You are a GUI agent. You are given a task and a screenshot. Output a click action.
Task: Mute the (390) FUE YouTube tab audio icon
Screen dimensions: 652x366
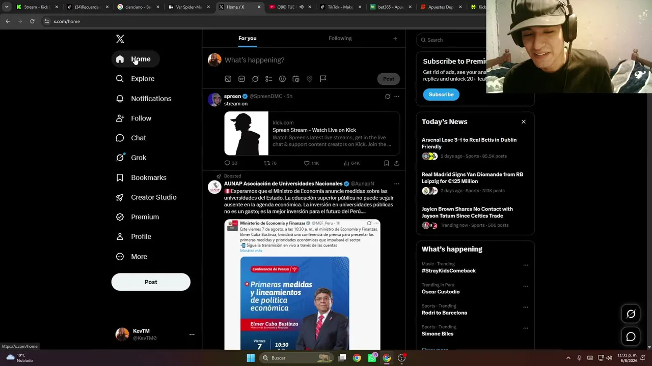(x=301, y=7)
